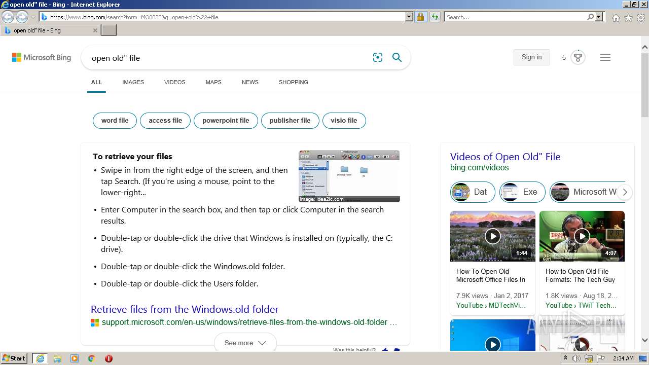The image size is (649, 365).
Task: Go back with the browser Back arrow
Action: 8,17
